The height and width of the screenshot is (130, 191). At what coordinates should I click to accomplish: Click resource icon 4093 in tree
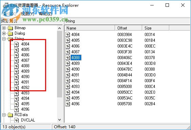tap(16, 93)
